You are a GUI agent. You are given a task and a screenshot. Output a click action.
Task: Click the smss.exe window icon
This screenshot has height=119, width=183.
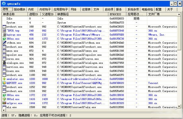pos(4,51)
